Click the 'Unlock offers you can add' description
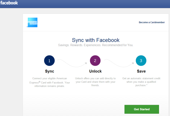 (x=95, y=82)
